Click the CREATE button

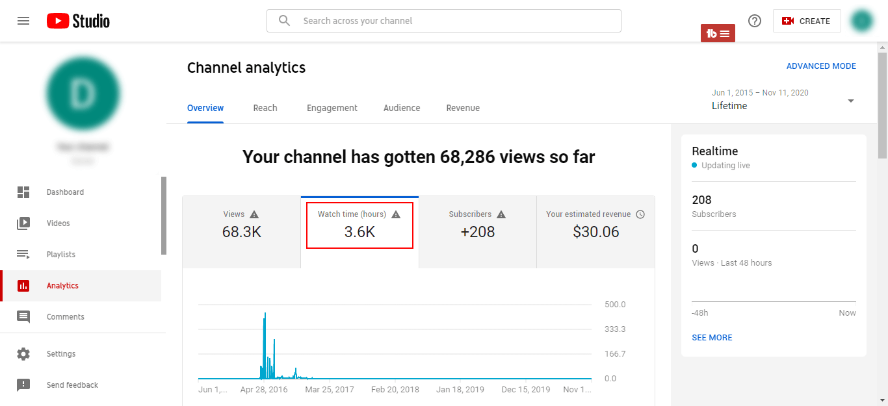807,21
